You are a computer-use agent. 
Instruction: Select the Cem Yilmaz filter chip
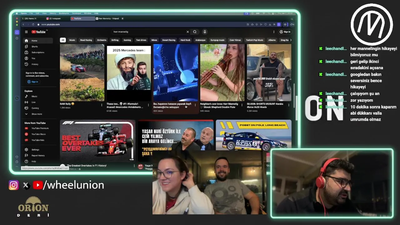coord(235,40)
